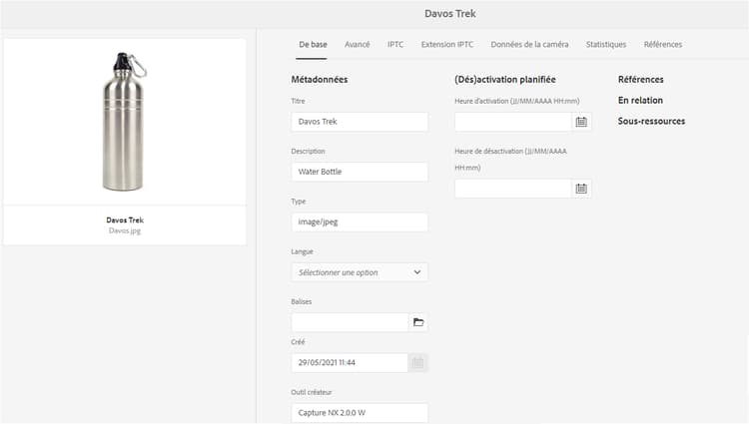Open the En relation link

tap(640, 101)
